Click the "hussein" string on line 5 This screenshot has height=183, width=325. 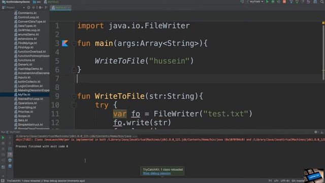[169, 61]
